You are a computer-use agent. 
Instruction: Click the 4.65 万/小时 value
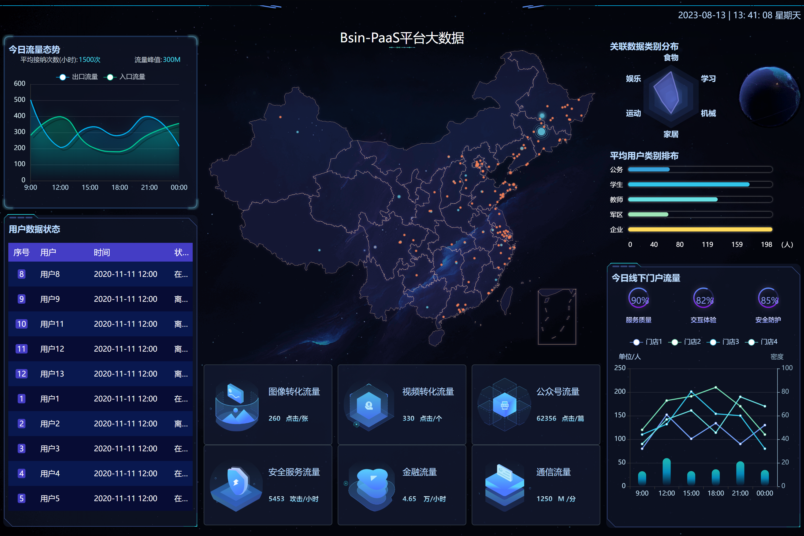(x=424, y=499)
